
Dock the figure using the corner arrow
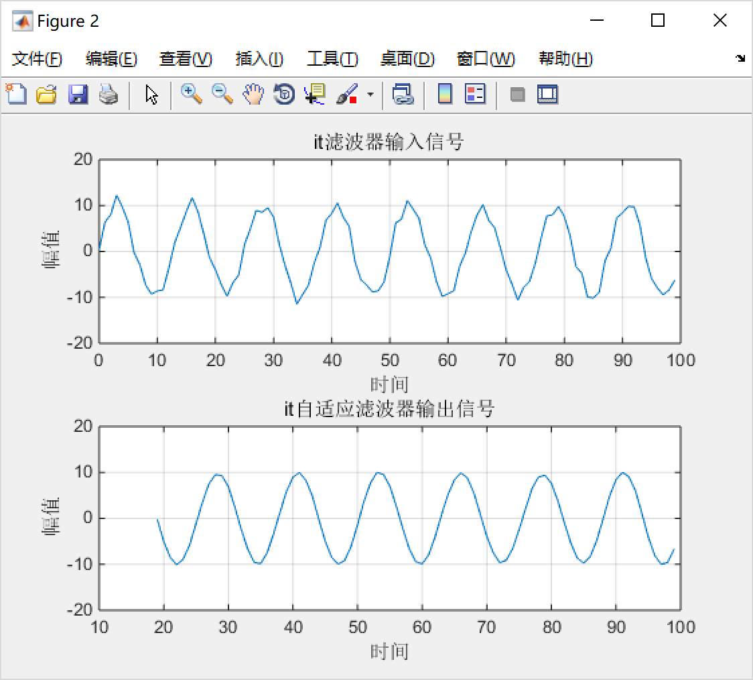[742, 59]
